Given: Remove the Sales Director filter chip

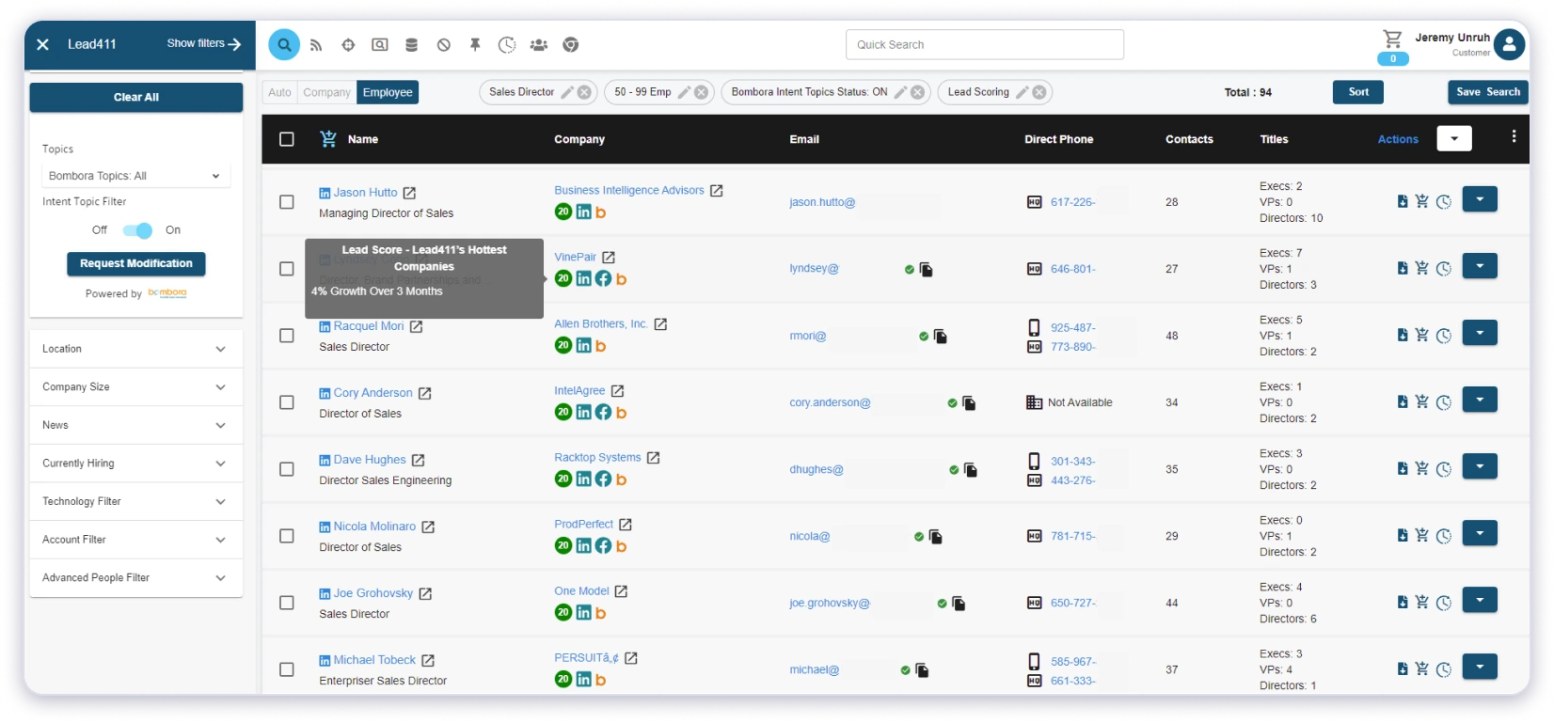Looking at the screenshot, I should (584, 92).
